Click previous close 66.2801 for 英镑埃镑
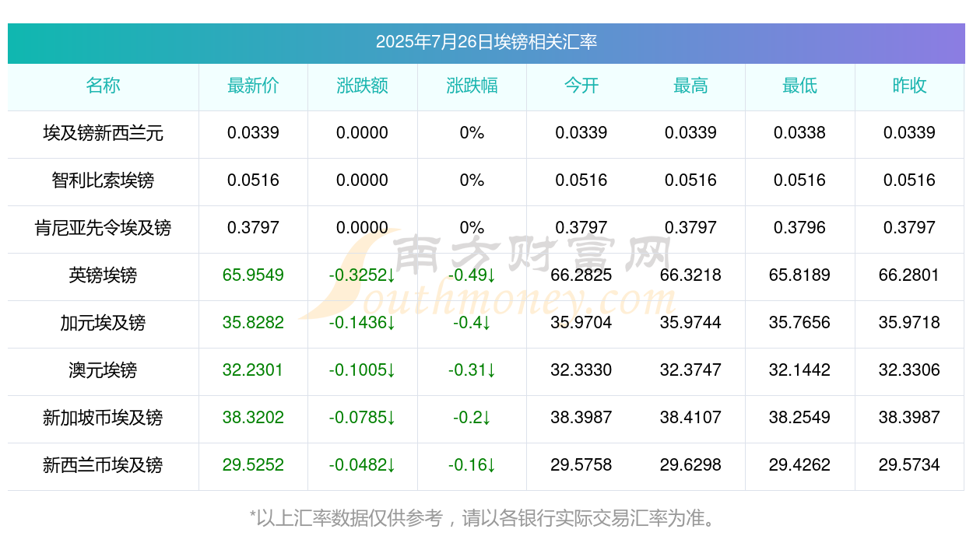Image resolution: width=973 pixels, height=543 pixels. [x=909, y=275]
